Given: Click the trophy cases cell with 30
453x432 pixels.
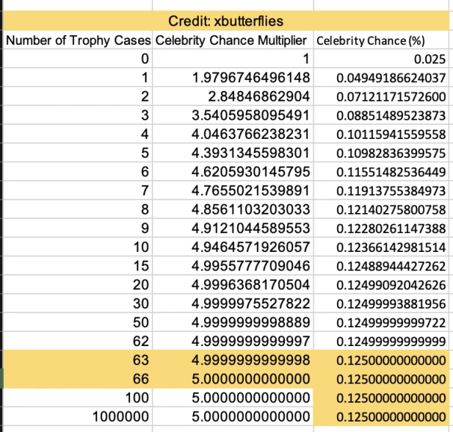Looking at the screenshot, I should pyautogui.click(x=78, y=303).
